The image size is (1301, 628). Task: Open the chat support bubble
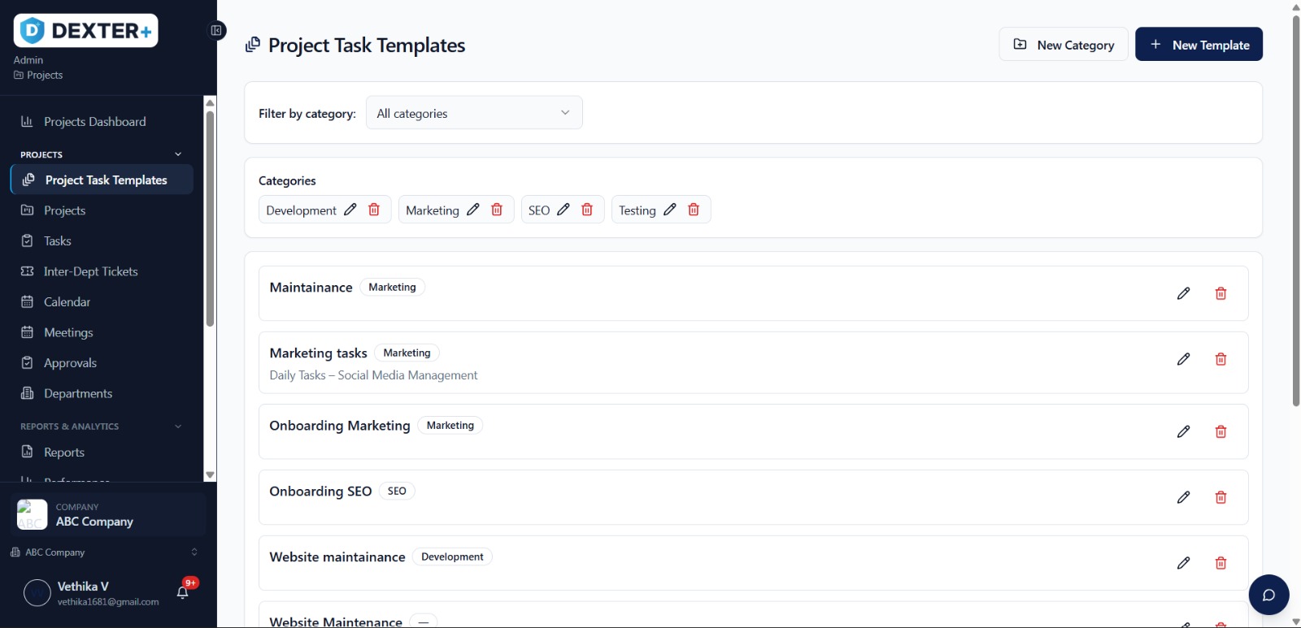coord(1268,595)
